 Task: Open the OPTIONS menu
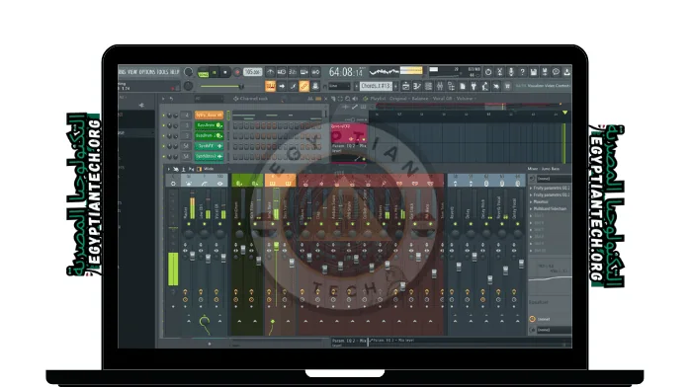coord(147,72)
